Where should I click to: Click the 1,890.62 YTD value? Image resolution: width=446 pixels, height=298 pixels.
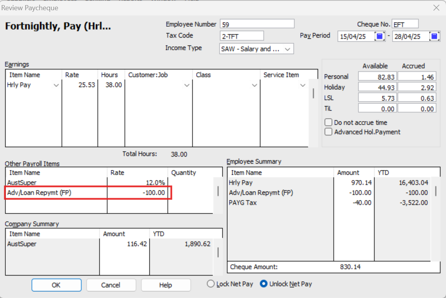click(197, 244)
